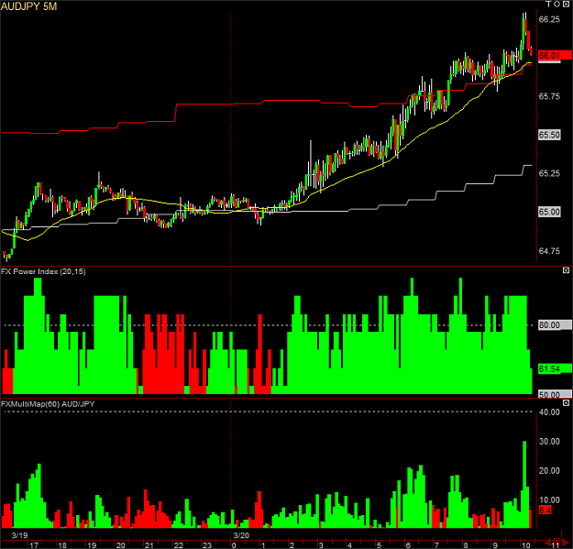Screen dimensions: 573x549
Task: Click hour 23 on the time axis
Action: [207, 545]
